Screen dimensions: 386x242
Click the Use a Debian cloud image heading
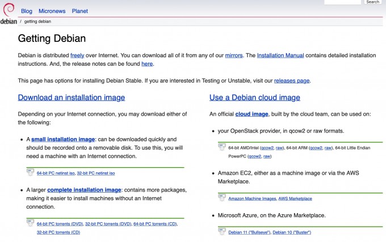(255, 97)
